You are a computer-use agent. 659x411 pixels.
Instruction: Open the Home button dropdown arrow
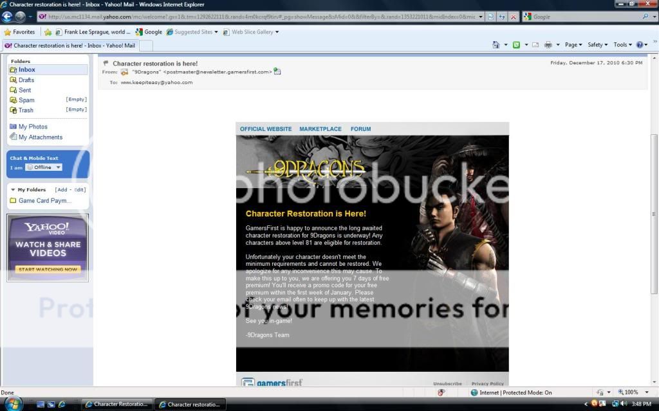tap(506, 44)
